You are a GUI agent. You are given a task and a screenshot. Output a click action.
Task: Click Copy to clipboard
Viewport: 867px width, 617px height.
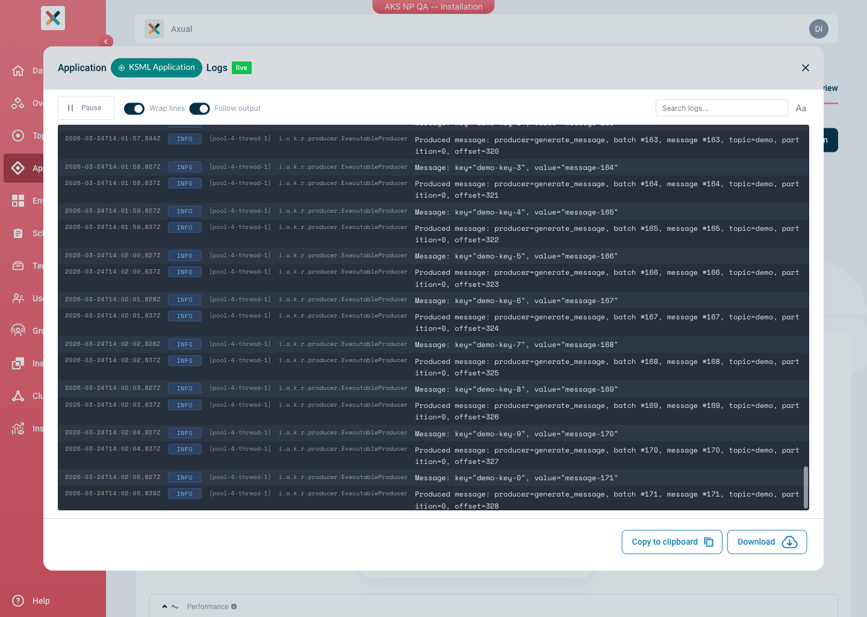click(x=671, y=542)
